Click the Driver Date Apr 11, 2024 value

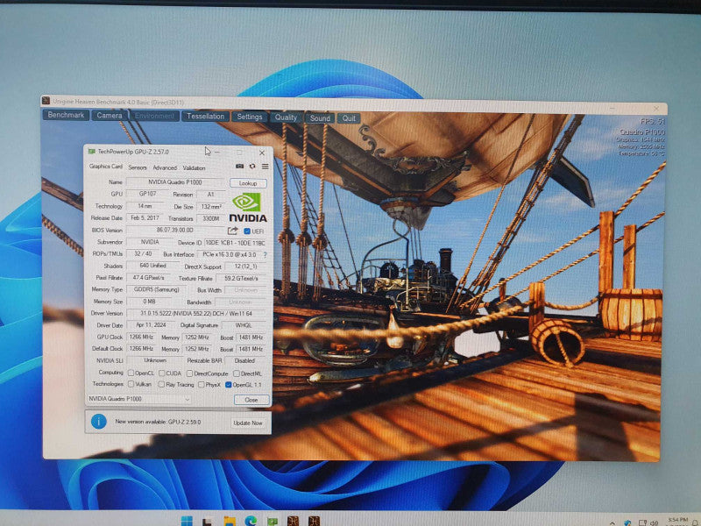pyautogui.click(x=150, y=325)
